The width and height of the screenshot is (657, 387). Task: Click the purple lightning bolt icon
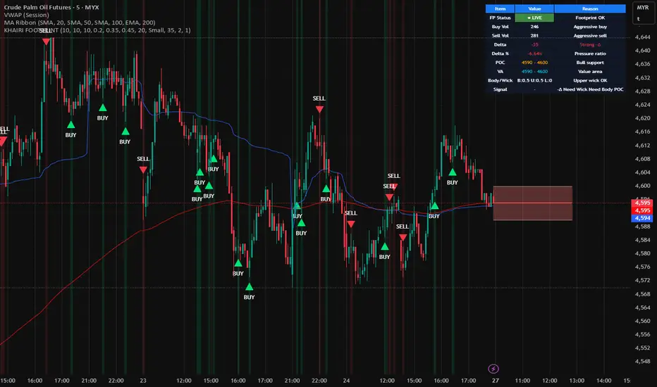point(493,369)
